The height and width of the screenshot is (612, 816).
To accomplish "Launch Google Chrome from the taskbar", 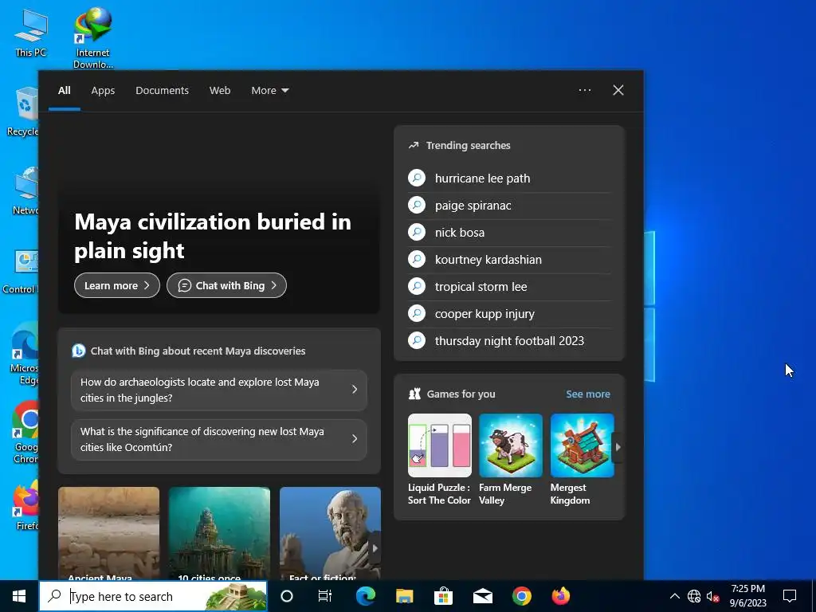I will click(x=521, y=596).
